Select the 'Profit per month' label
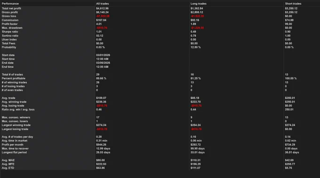Screen dimensions: 320x178 pos(12,145)
